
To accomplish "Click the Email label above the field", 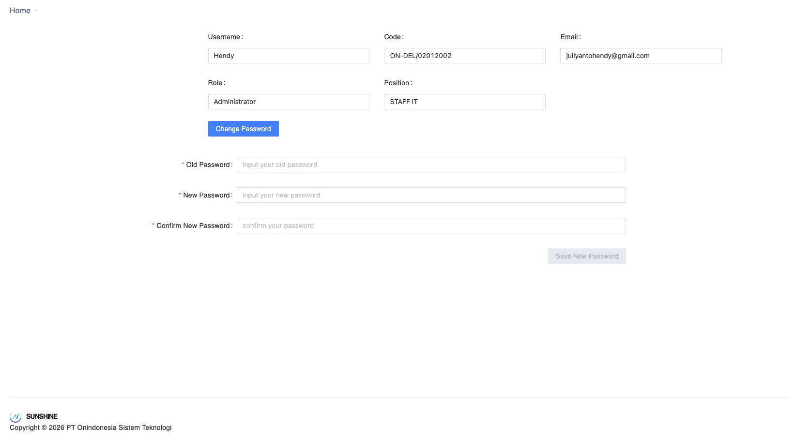I will click(x=569, y=37).
